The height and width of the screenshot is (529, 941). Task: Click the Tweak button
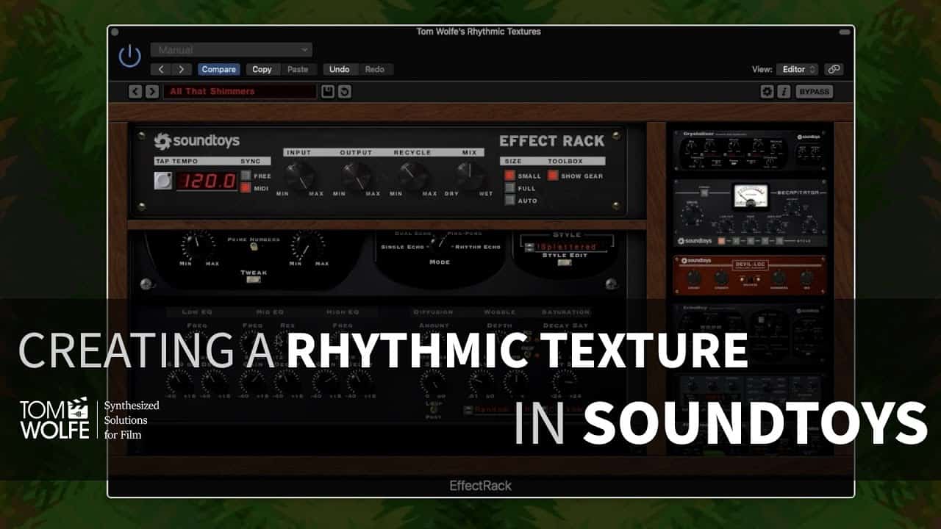[254, 279]
